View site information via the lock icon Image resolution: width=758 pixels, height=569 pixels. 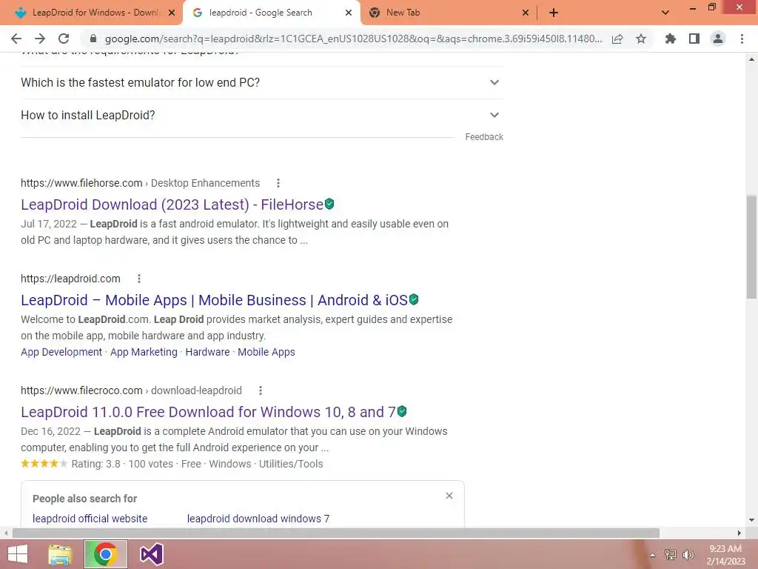(93, 39)
